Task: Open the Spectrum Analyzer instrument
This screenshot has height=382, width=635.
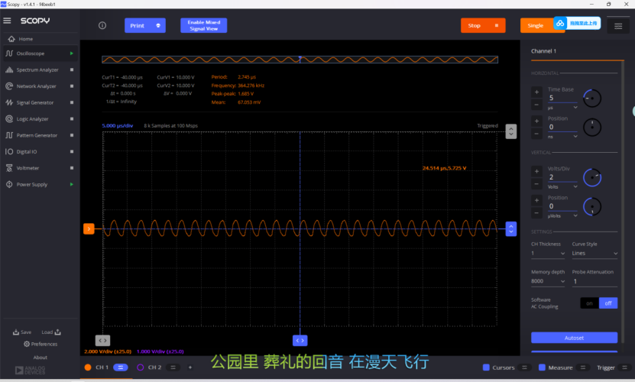Action: point(37,70)
